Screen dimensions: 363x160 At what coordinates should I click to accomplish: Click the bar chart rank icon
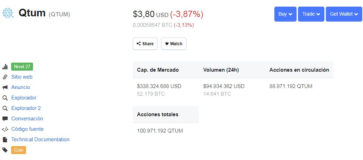click(x=5, y=67)
